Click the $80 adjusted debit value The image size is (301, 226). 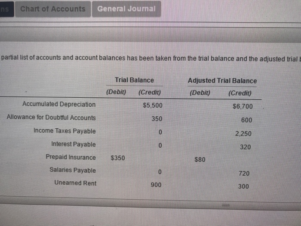coord(200,160)
